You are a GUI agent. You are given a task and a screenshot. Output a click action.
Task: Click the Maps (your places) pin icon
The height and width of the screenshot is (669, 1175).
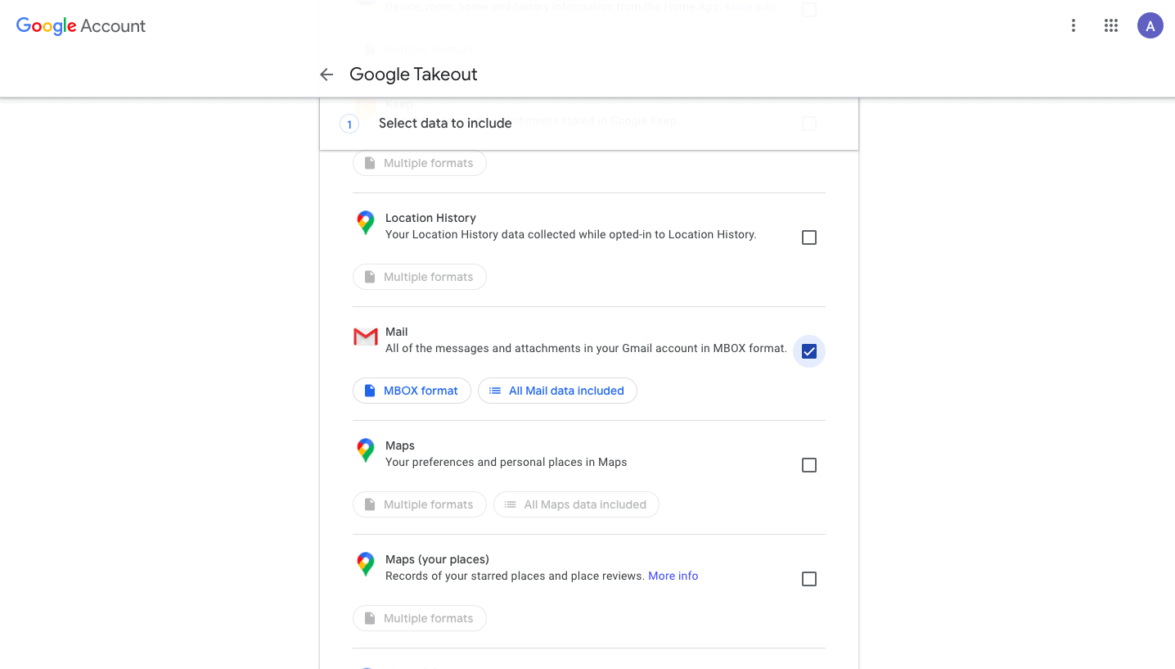(x=365, y=564)
